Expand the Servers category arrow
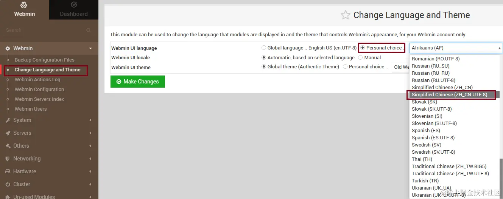The width and height of the screenshot is (503, 199). (x=90, y=133)
